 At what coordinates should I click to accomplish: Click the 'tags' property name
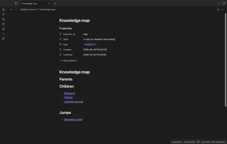point(65,44)
